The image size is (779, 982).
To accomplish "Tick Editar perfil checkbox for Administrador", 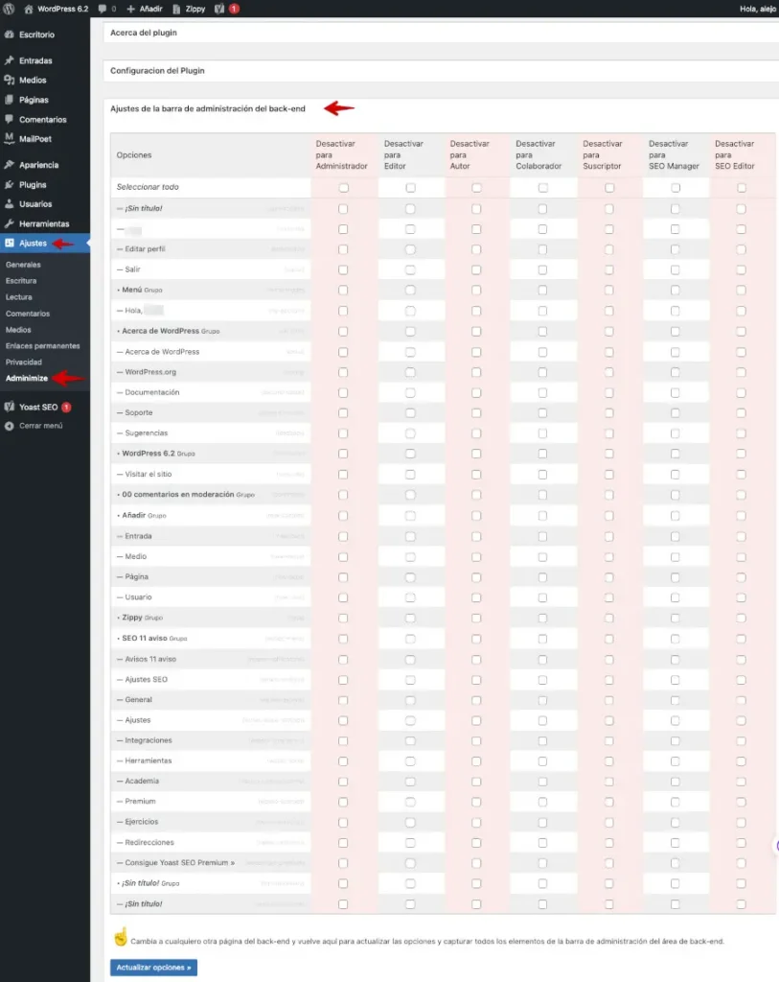I will [x=343, y=249].
